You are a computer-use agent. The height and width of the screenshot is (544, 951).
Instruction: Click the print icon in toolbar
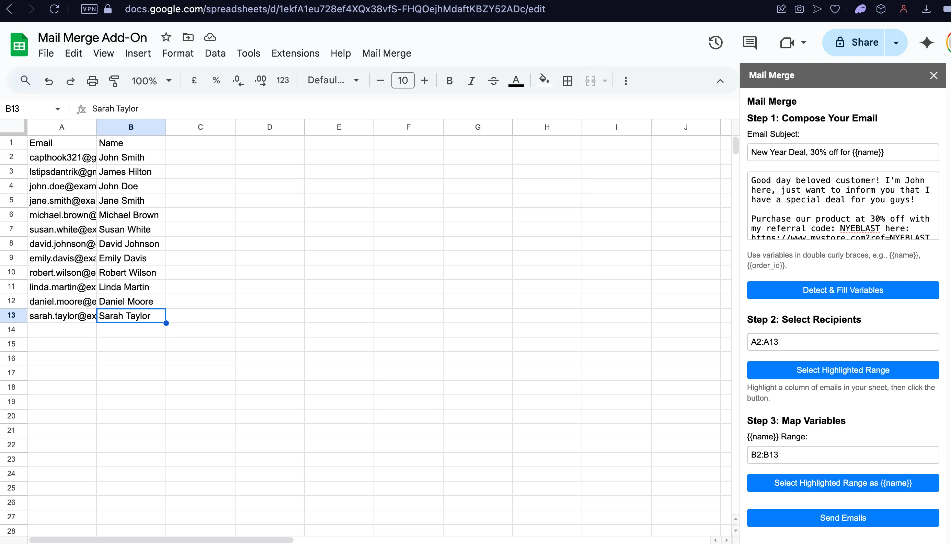tap(92, 81)
